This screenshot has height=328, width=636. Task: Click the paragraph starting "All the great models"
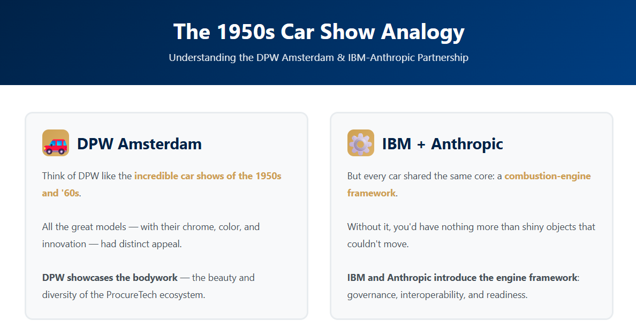coord(151,227)
